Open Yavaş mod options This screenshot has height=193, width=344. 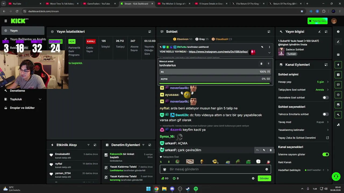click(x=303, y=122)
